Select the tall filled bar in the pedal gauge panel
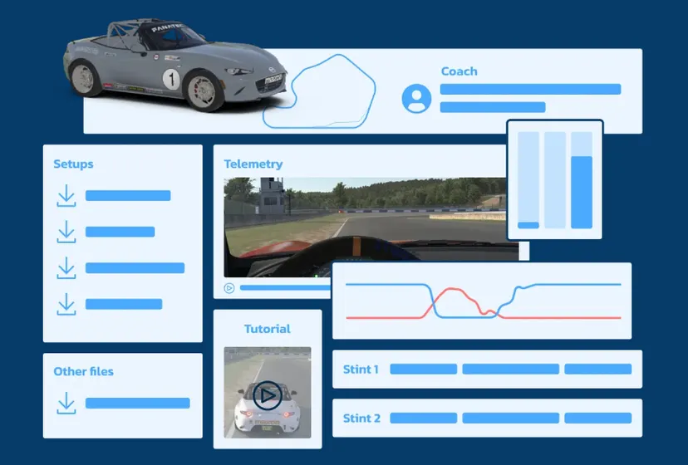The image size is (688, 465). click(x=582, y=192)
